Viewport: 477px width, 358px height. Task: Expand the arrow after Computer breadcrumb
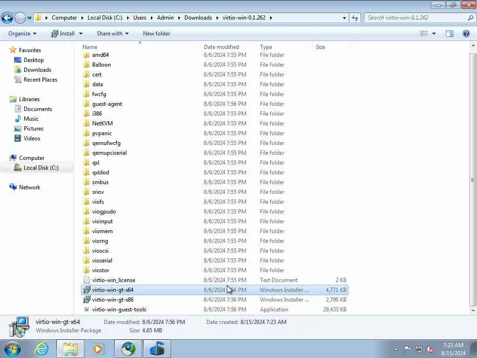82,18
